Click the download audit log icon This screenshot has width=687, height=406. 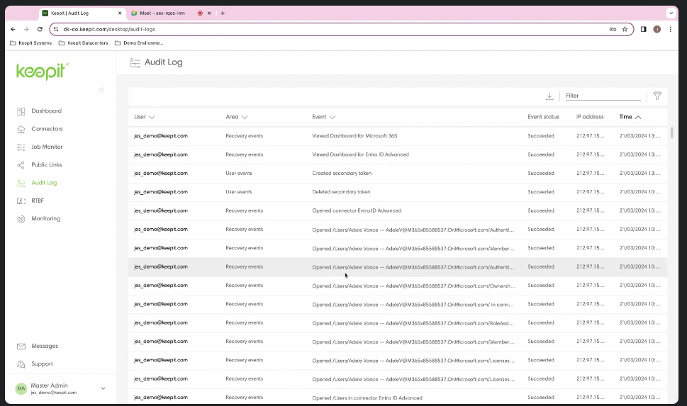(549, 96)
